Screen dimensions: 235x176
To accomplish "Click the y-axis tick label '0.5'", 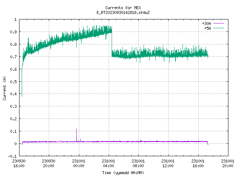I will 13,81.
